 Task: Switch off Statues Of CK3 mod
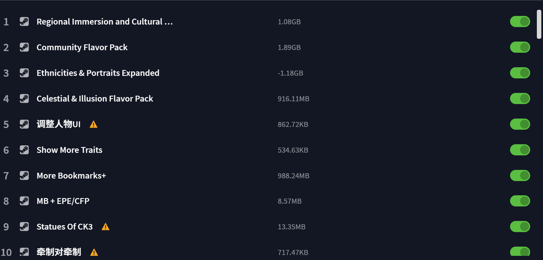(x=520, y=227)
